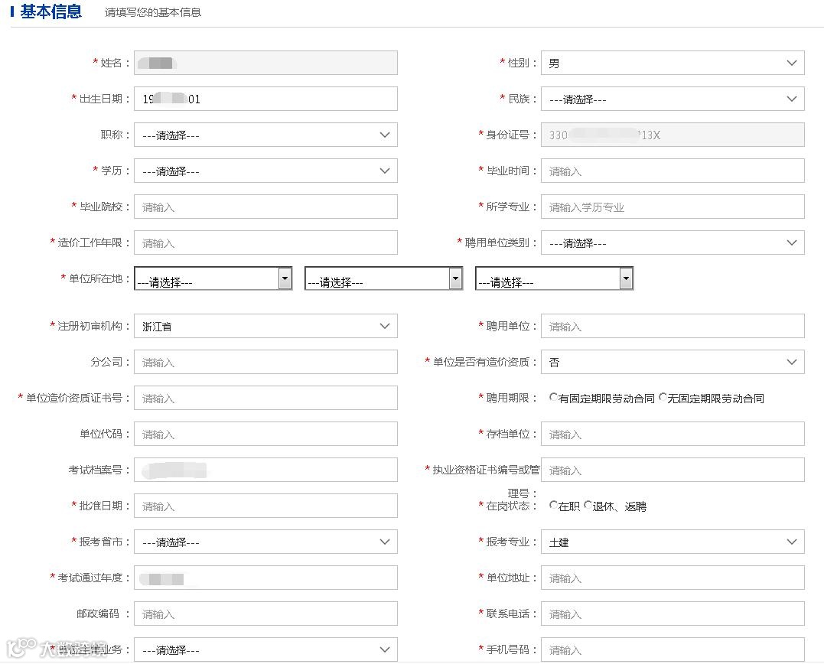Choose 退休、返聘 radio button

pos(588,505)
